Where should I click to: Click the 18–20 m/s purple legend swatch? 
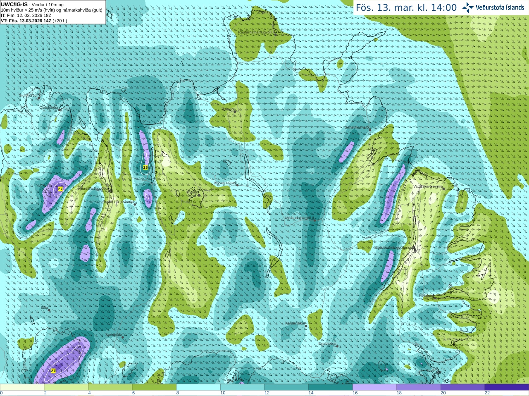point(419,387)
